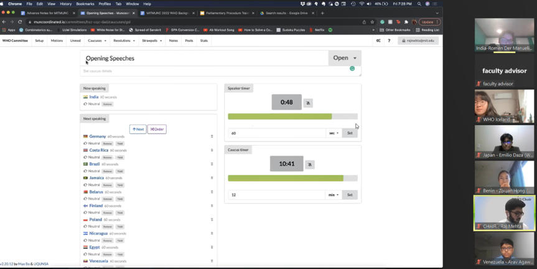This screenshot has width=537, height=269.
Task: Toggle the 10:41 caucus timer
Action: click(287, 164)
